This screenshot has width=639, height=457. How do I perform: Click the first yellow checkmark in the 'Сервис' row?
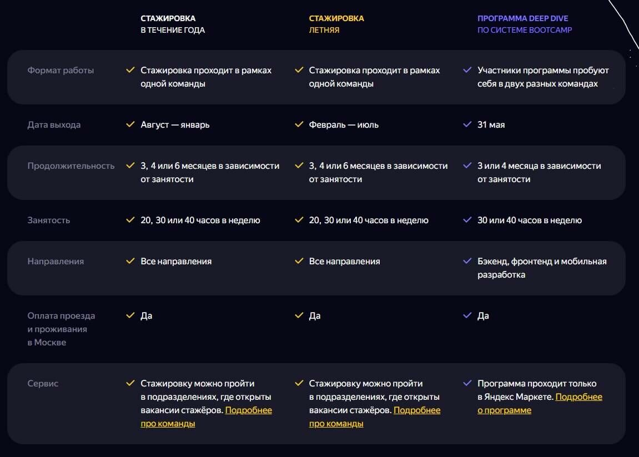click(130, 384)
